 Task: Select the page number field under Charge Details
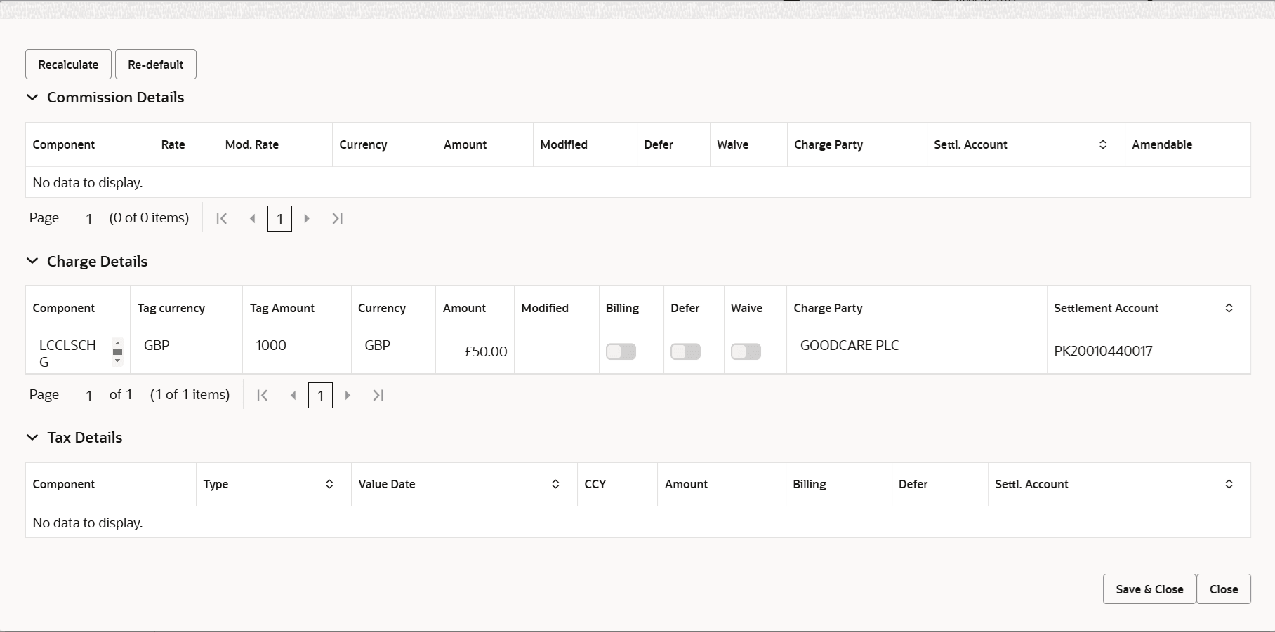coord(321,395)
